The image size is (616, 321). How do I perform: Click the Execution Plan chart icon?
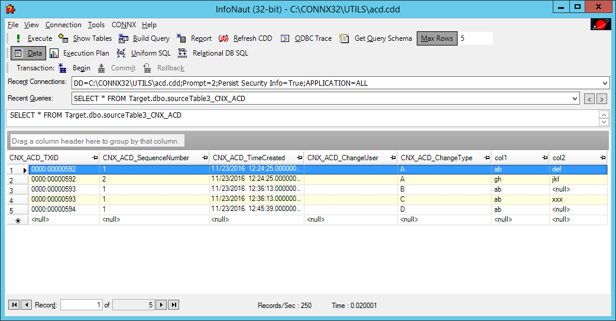tap(54, 53)
